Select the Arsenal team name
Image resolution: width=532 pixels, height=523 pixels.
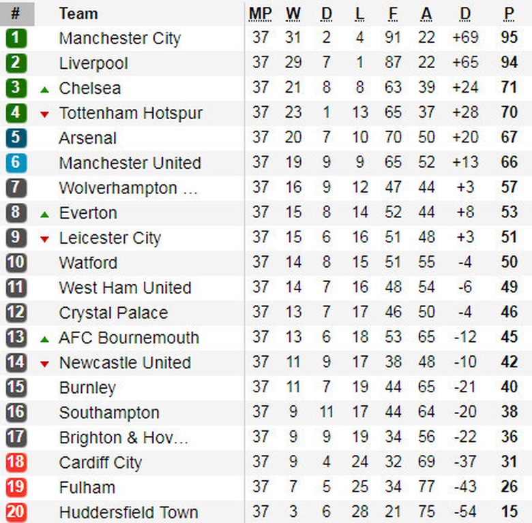click(x=88, y=138)
